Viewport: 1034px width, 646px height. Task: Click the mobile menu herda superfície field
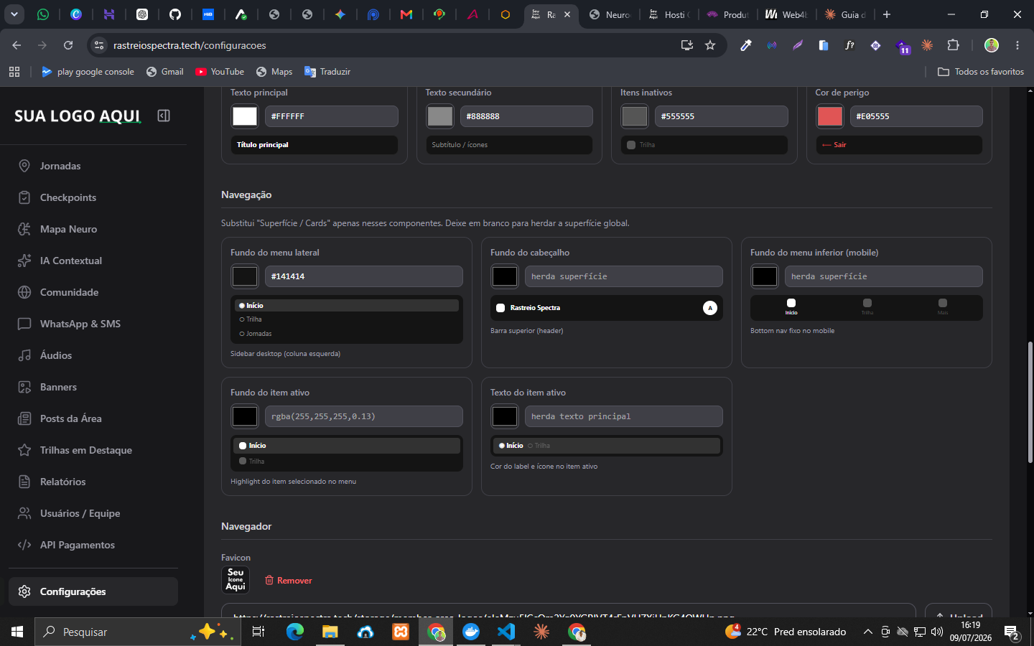884,276
